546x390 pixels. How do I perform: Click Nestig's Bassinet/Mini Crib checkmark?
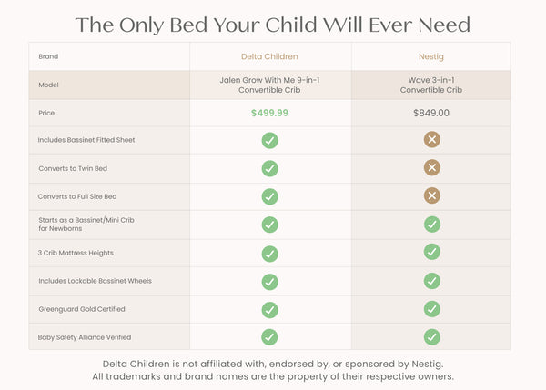click(432, 225)
